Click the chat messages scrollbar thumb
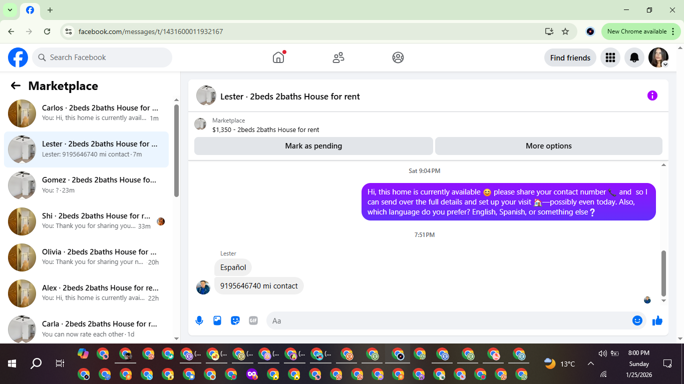Image resolution: width=684 pixels, height=384 pixels. point(664,273)
